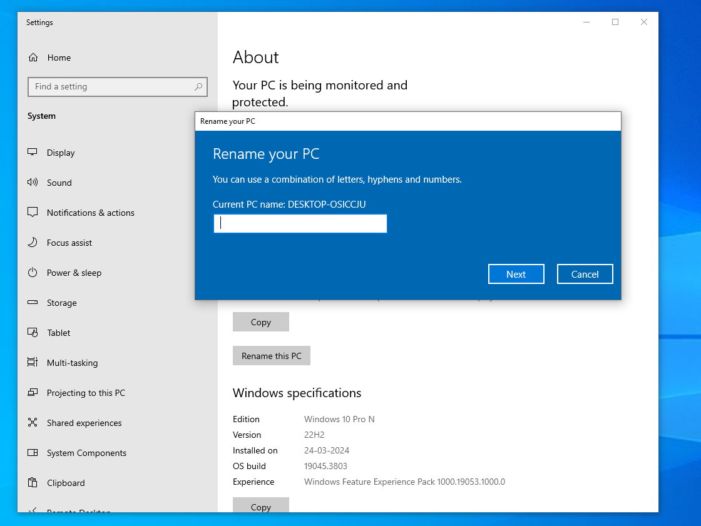The image size is (701, 526).
Task: Open Display settings
Action: (x=61, y=153)
